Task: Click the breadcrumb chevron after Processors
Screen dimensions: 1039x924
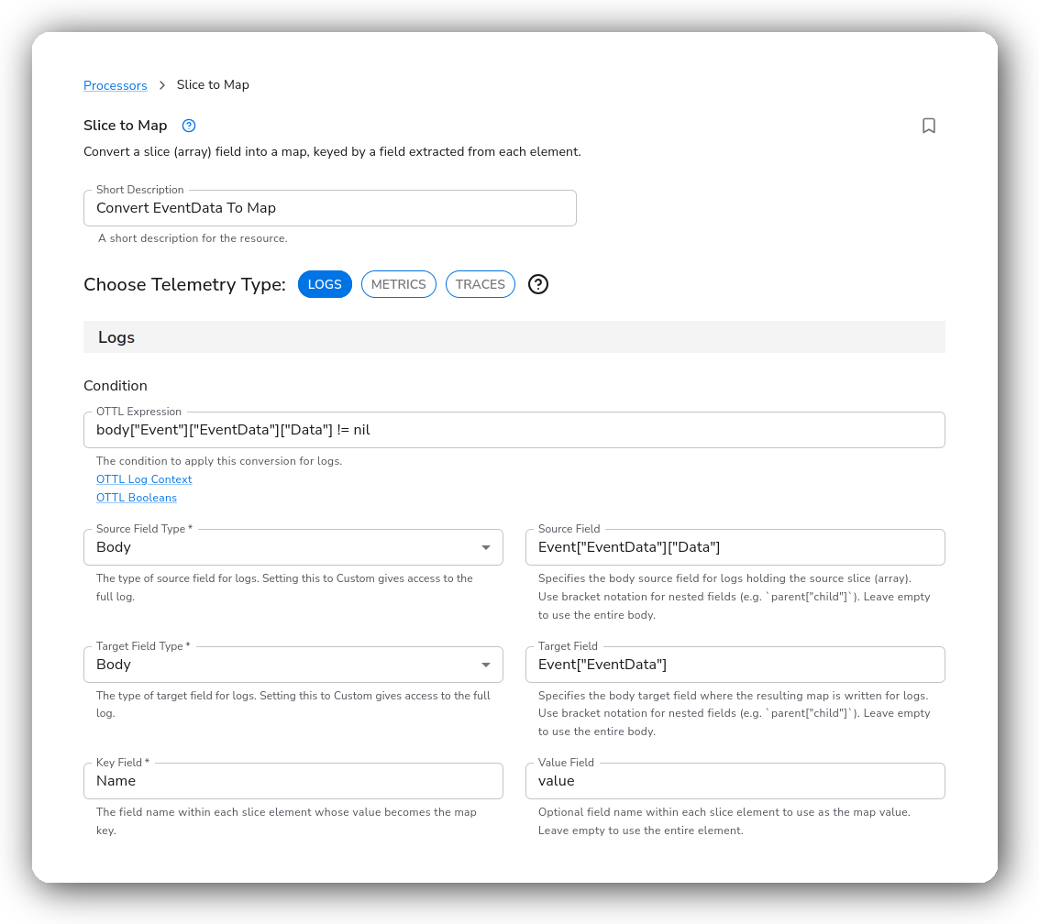Action: 161,85
